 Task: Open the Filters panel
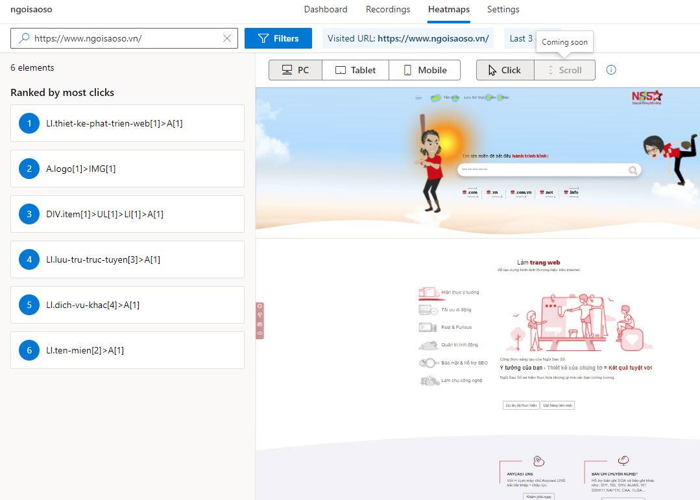pyautogui.click(x=278, y=38)
